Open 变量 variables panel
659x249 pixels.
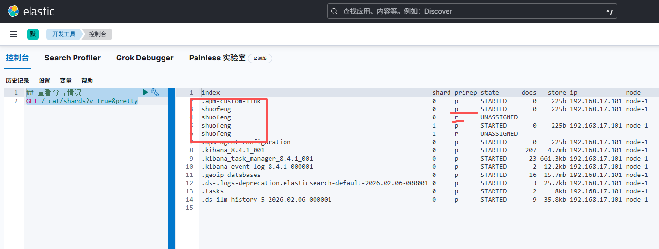click(66, 81)
